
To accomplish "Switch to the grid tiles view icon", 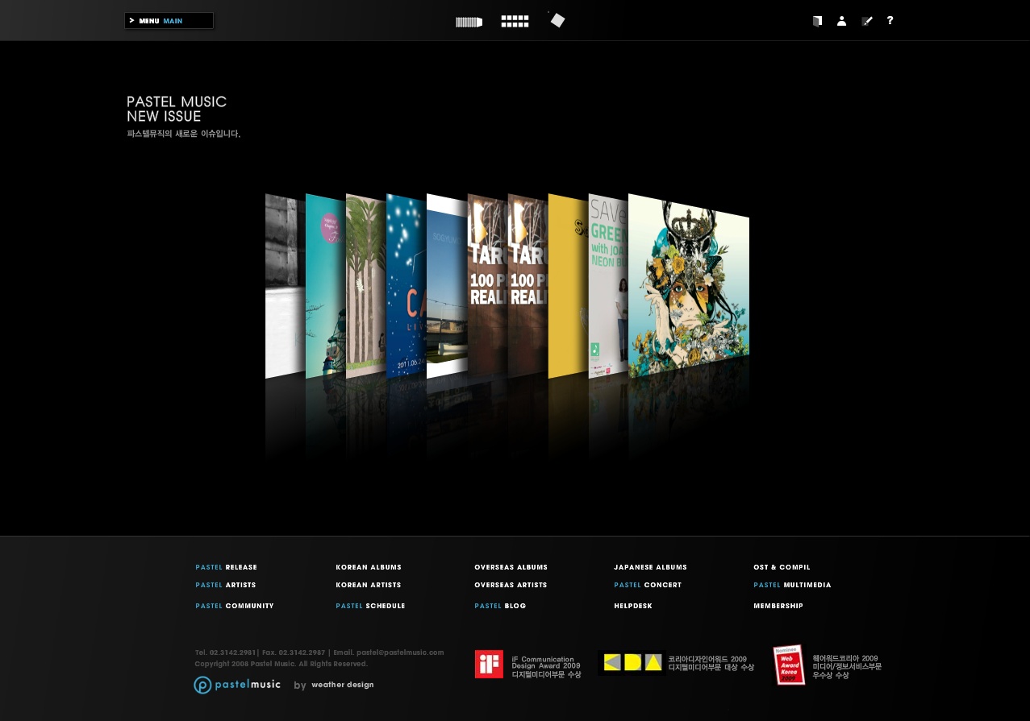I will (515, 22).
